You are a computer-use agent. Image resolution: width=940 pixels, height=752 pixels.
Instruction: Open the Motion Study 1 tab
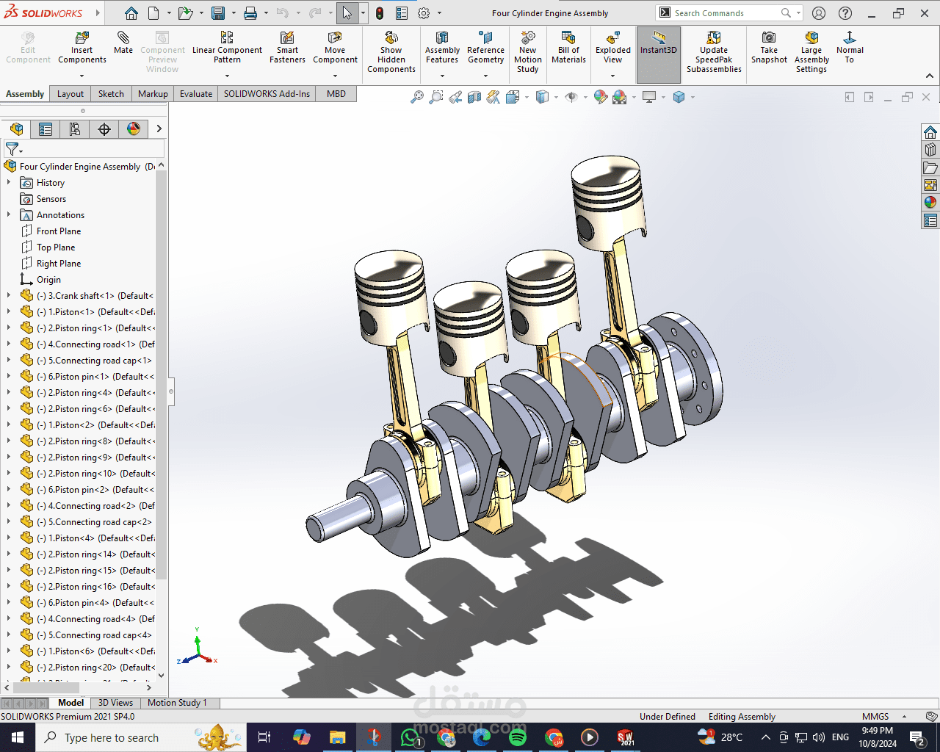pos(177,703)
